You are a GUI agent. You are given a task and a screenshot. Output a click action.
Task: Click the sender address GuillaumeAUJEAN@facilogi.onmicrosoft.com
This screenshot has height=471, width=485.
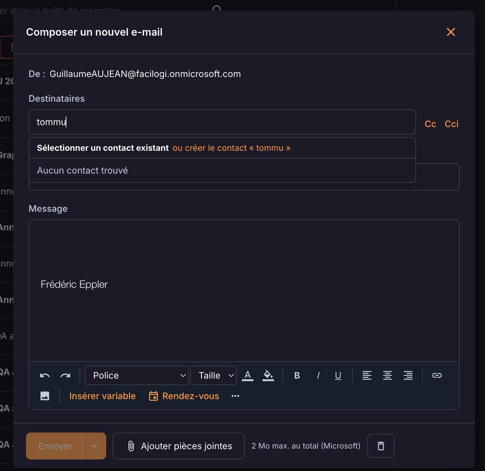click(x=145, y=74)
